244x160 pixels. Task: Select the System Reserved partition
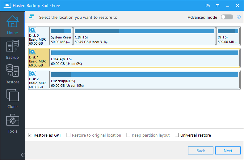pyautogui.click(x=61, y=36)
